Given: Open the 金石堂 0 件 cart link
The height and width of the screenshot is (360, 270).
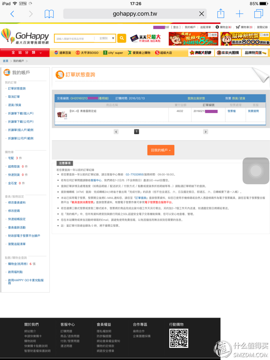Looking at the screenshot, I should (16, 183).
